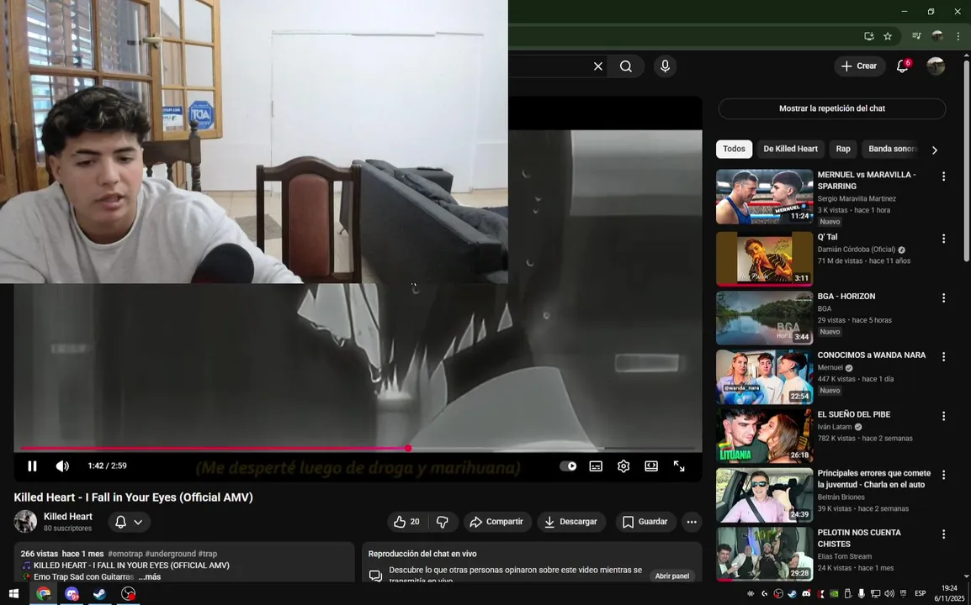Seek using the red progress bar handle
971x605 pixels.
(x=408, y=448)
